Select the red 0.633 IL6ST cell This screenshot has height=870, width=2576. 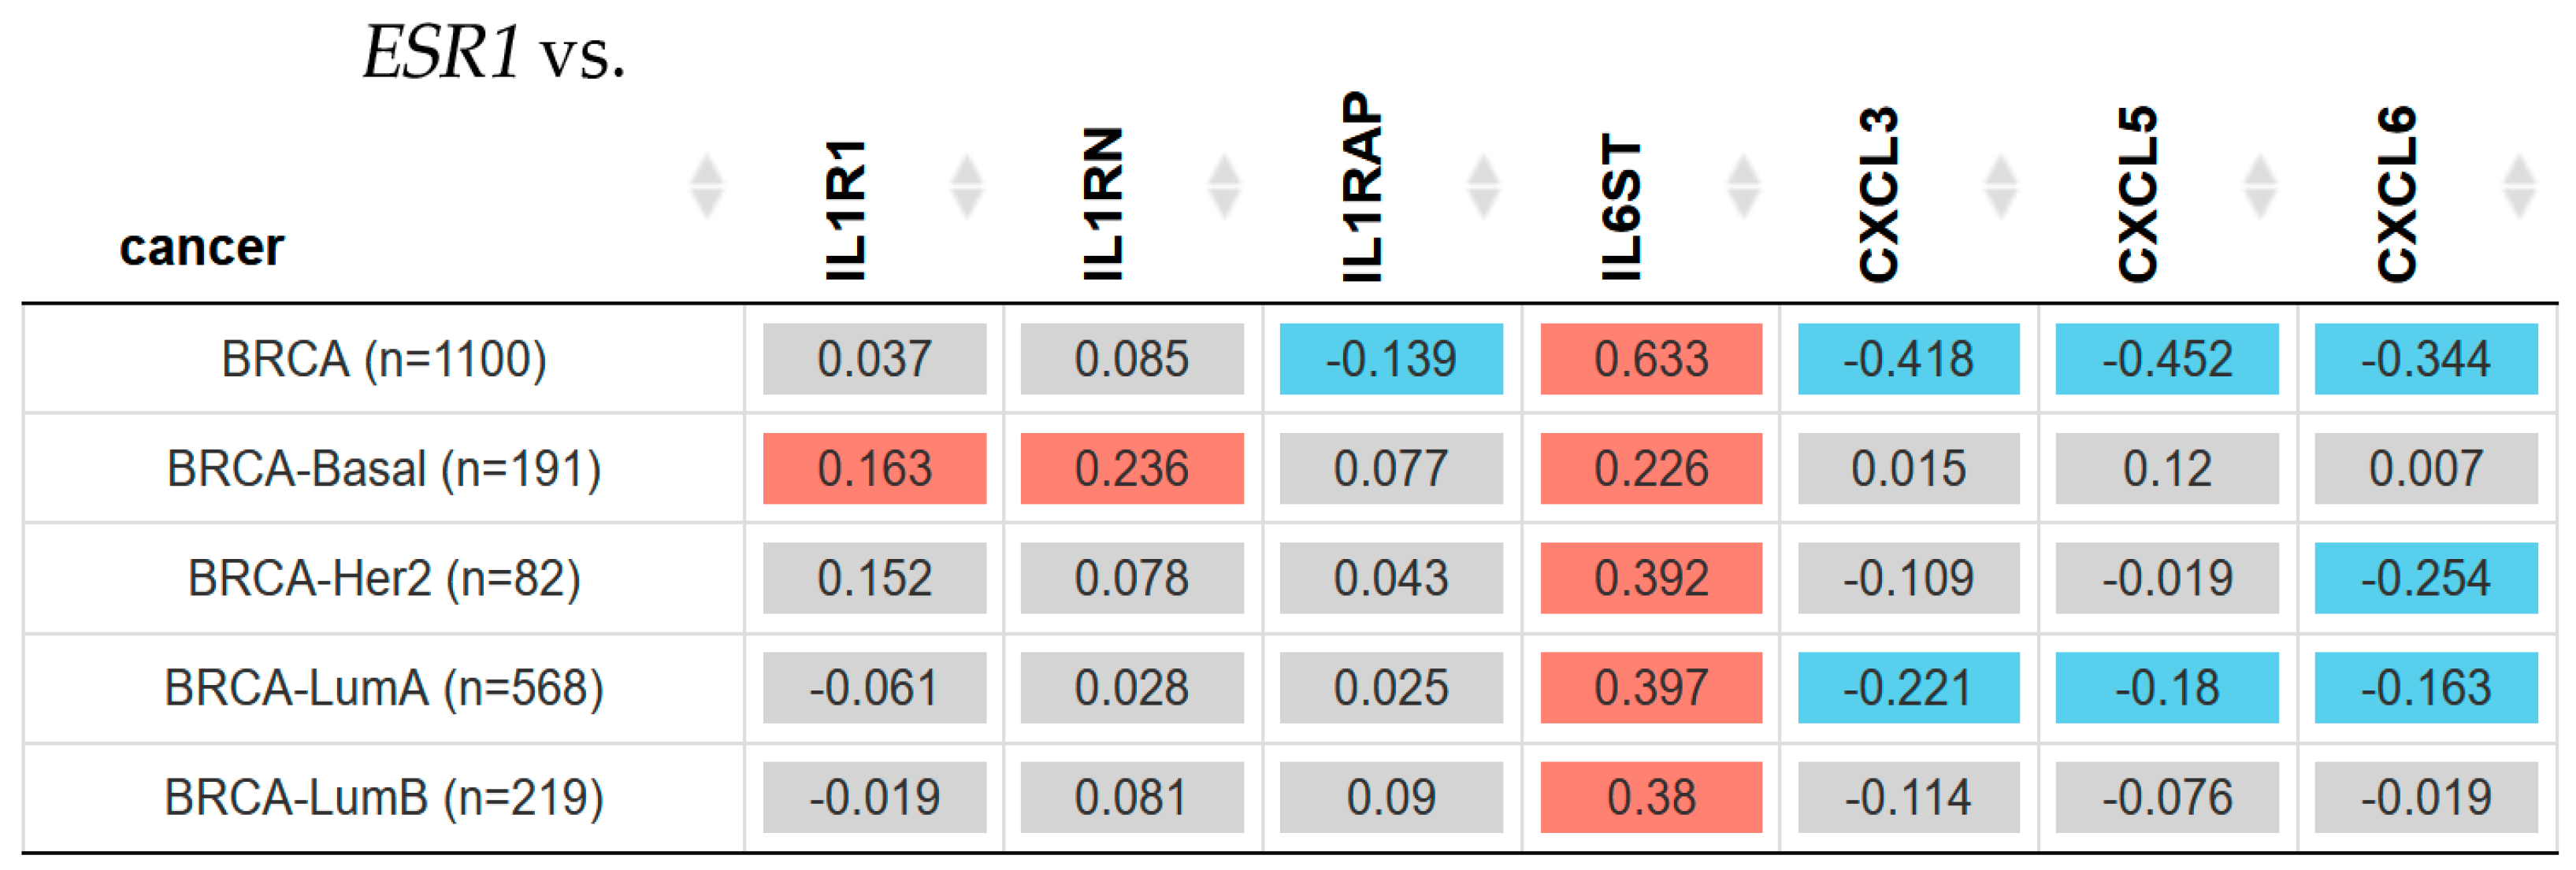(1651, 359)
